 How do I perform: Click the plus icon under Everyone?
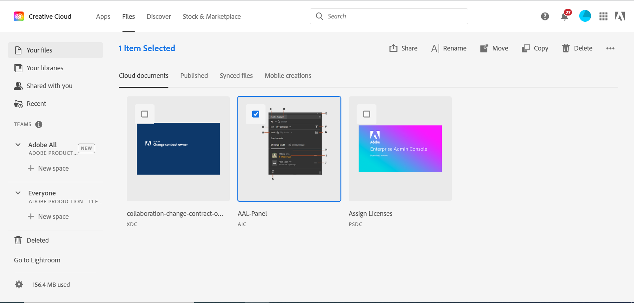[31, 217]
